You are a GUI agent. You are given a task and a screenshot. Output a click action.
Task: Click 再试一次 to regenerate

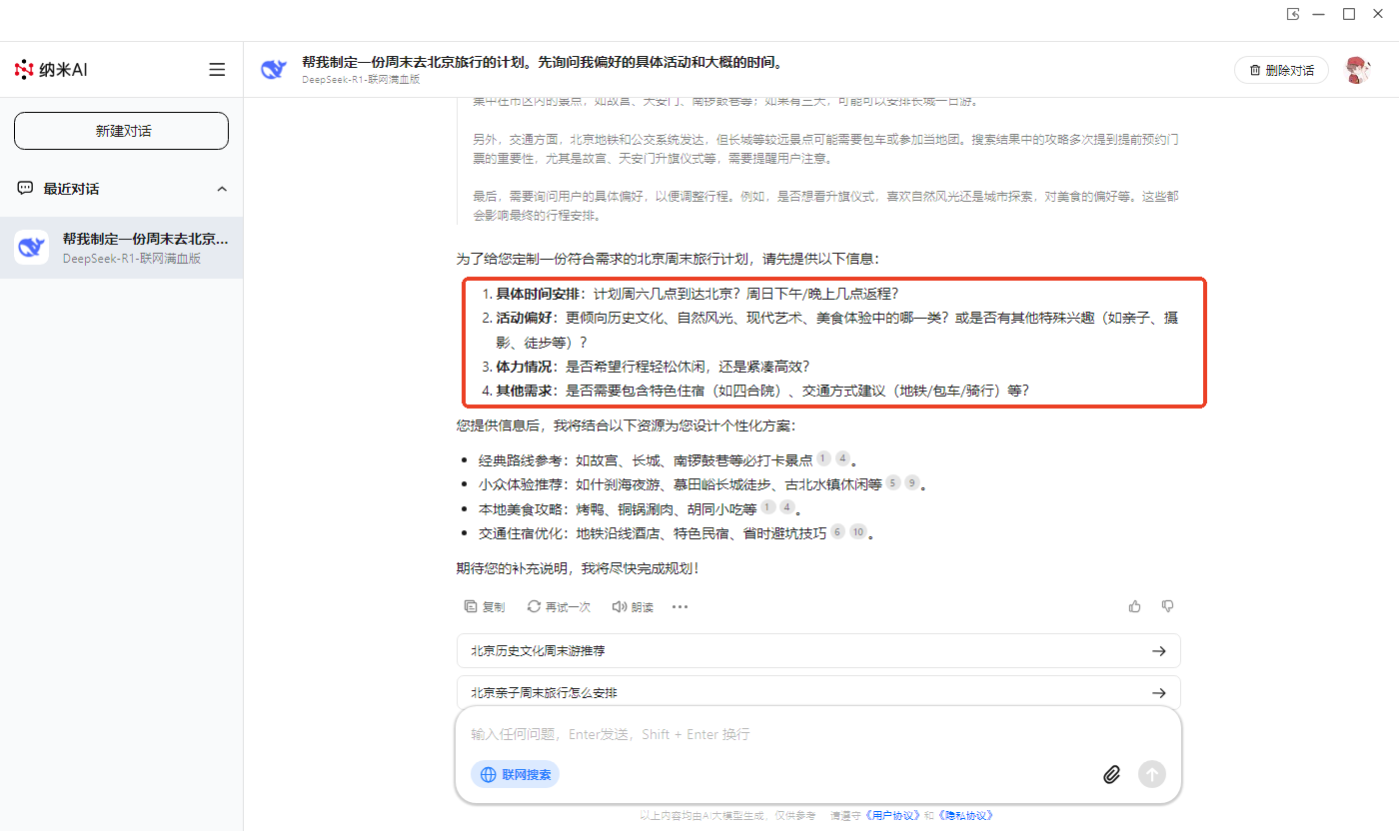pyautogui.click(x=560, y=606)
